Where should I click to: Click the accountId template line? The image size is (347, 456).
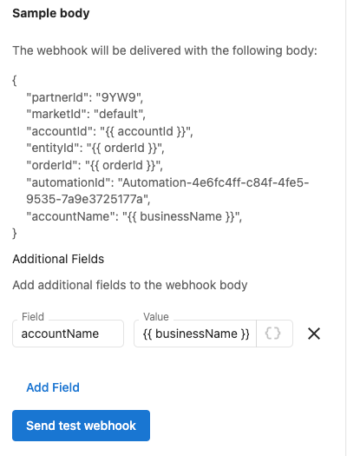pyautogui.click(x=110, y=131)
